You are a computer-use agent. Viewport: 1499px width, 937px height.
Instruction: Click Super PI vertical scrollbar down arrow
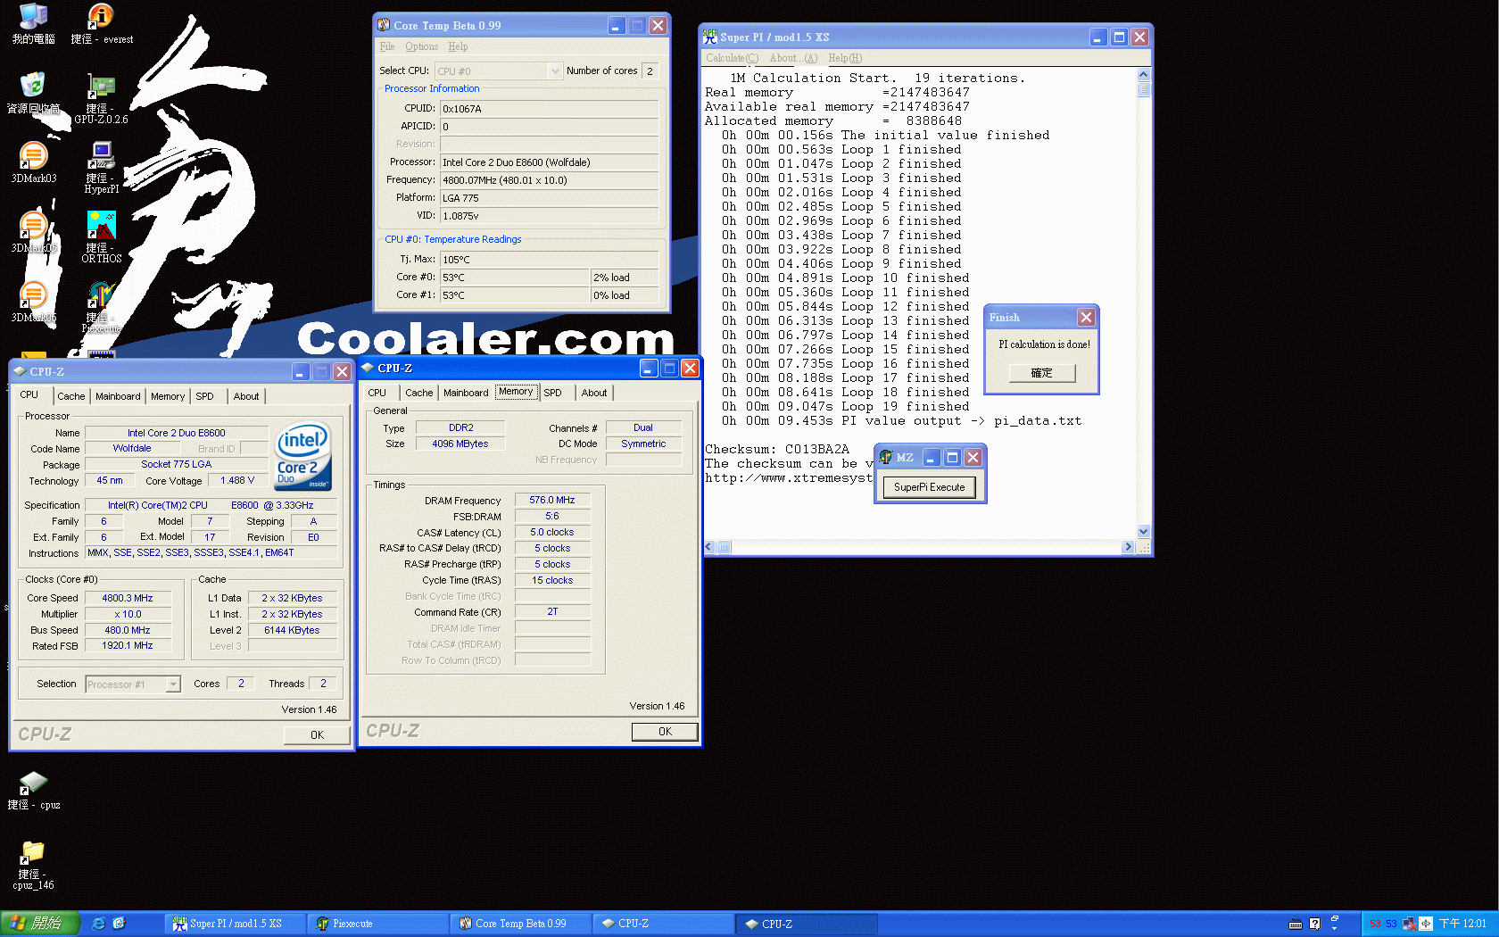point(1144,531)
